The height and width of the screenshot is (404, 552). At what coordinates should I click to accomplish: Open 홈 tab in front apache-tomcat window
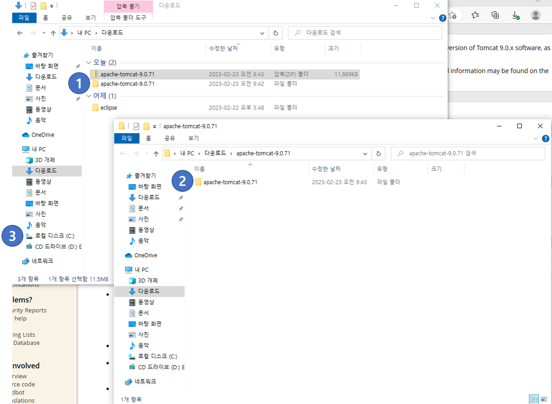click(148, 138)
